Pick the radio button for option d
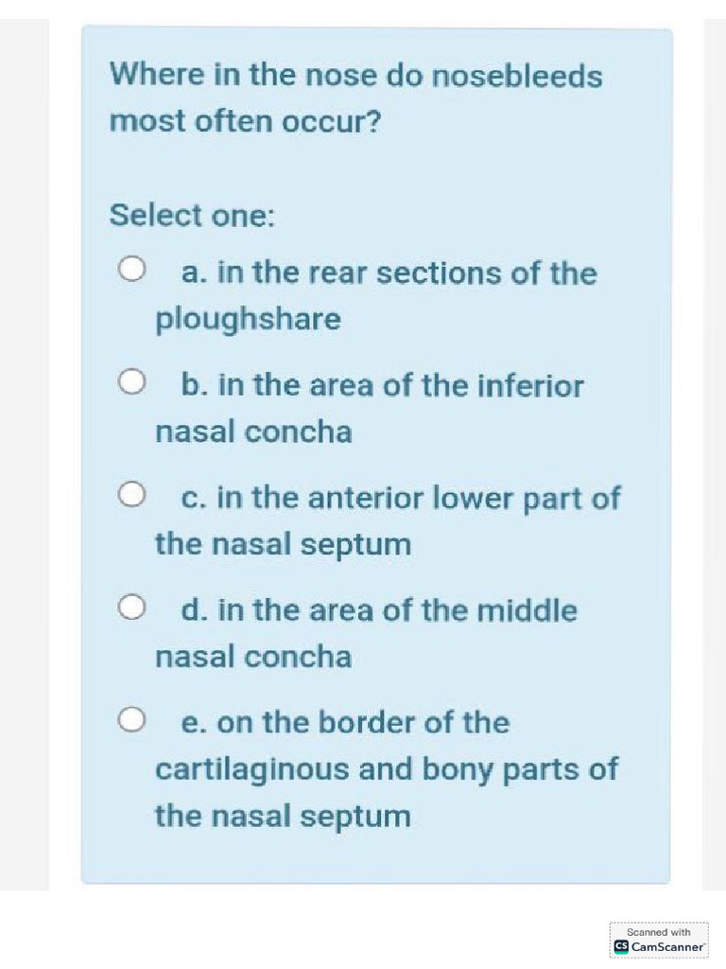The height and width of the screenshot is (969, 726). tap(132, 608)
